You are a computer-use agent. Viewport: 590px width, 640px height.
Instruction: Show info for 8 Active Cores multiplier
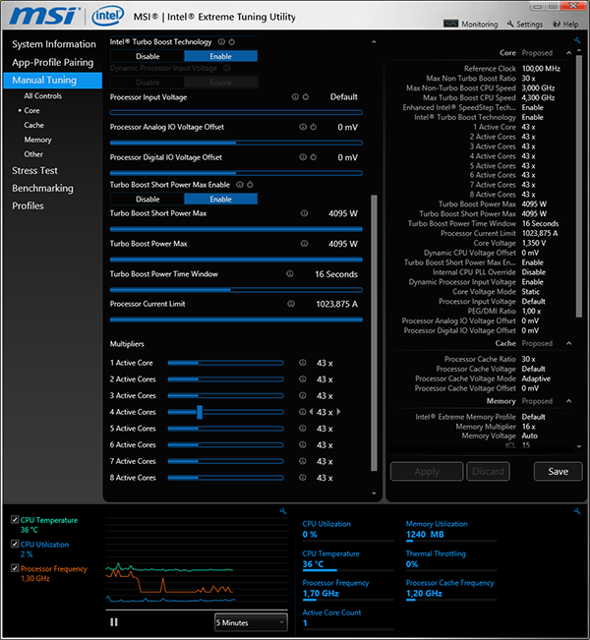[x=303, y=477]
